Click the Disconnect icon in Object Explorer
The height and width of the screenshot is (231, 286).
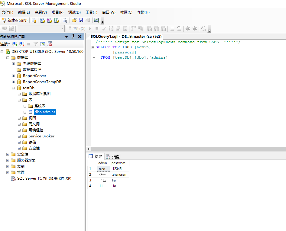22,44
